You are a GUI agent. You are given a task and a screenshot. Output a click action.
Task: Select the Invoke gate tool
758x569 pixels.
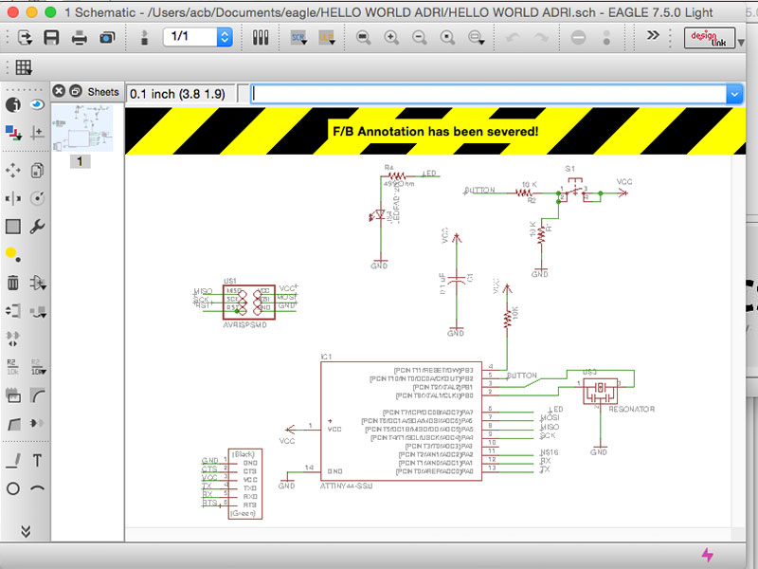click(37, 423)
